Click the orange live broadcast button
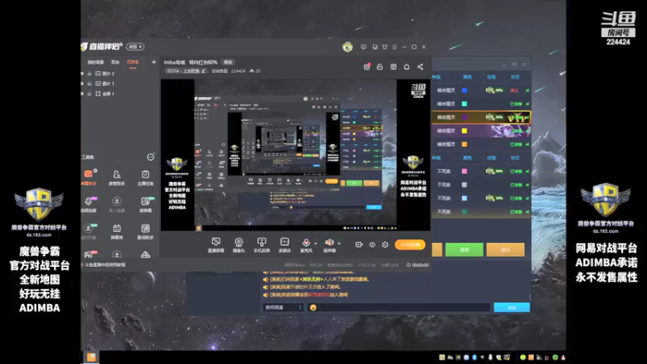 pyautogui.click(x=410, y=245)
